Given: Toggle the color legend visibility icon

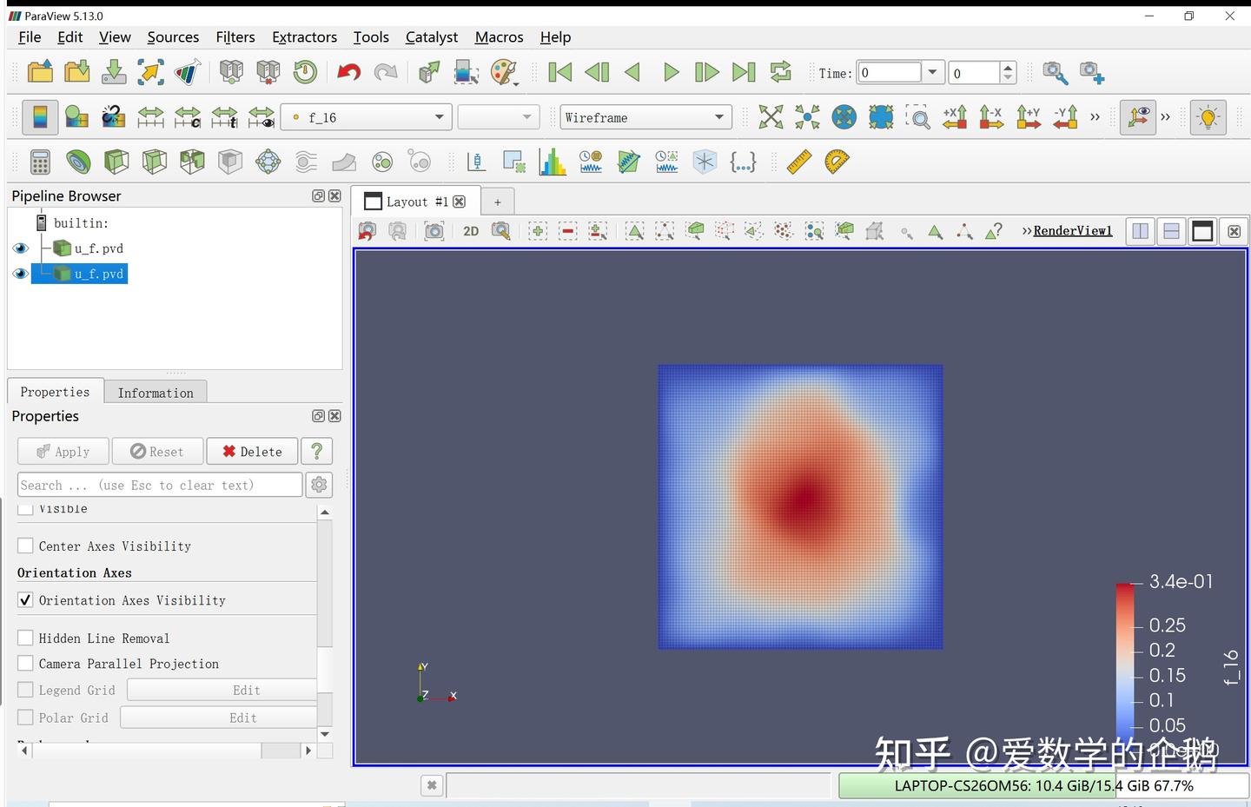Looking at the screenshot, I should click(x=40, y=117).
